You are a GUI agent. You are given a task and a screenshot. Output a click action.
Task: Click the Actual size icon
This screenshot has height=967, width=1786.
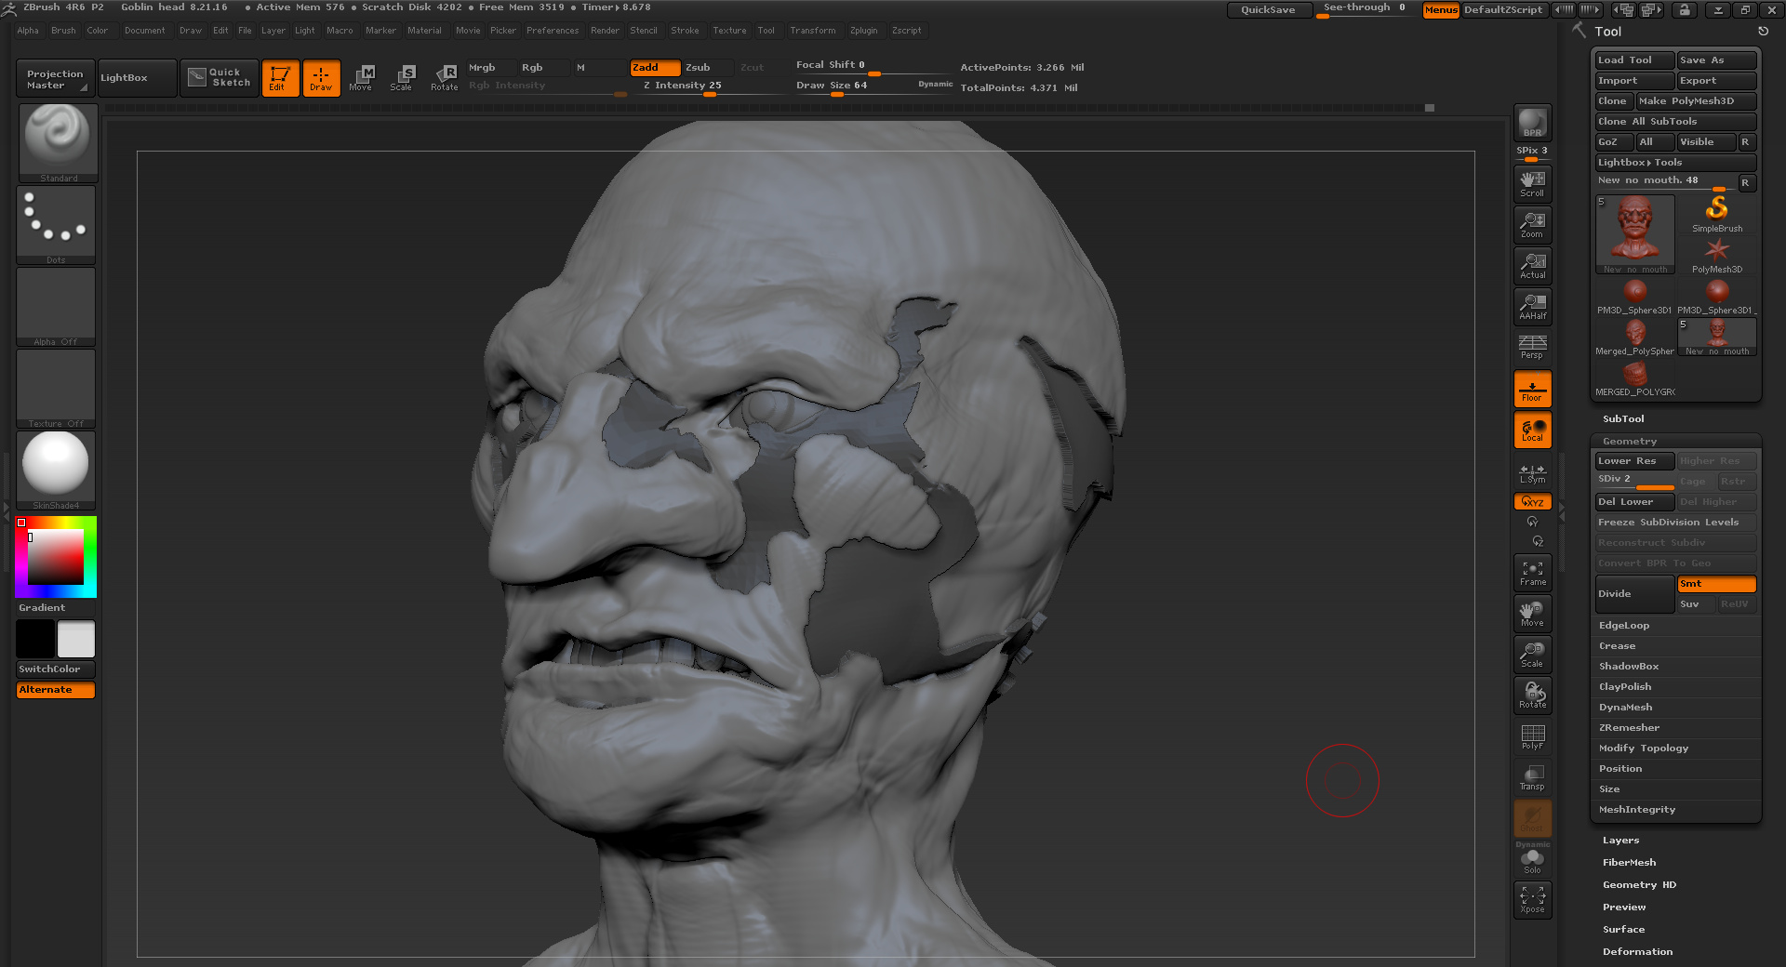[x=1532, y=265]
